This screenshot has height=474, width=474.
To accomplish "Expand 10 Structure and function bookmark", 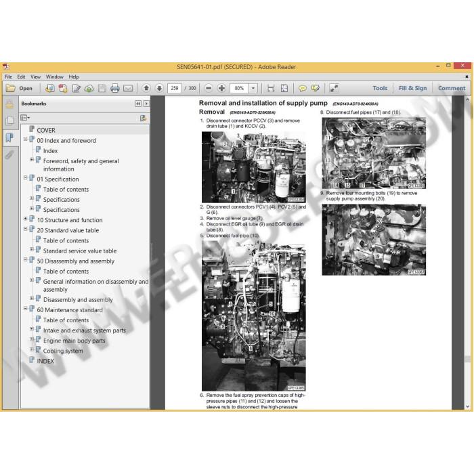I will 26,218.
